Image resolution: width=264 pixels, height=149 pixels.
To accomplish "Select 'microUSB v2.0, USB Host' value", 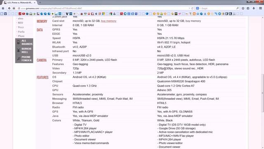I will pyautogui.click(x=173, y=55).
